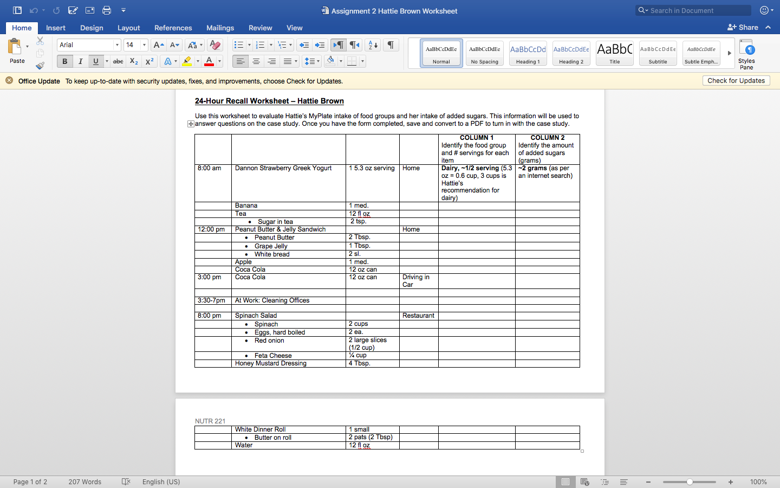Screen dimensions: 780x488
Task: Open the Styles Pane
Action: tap(746, 54)
